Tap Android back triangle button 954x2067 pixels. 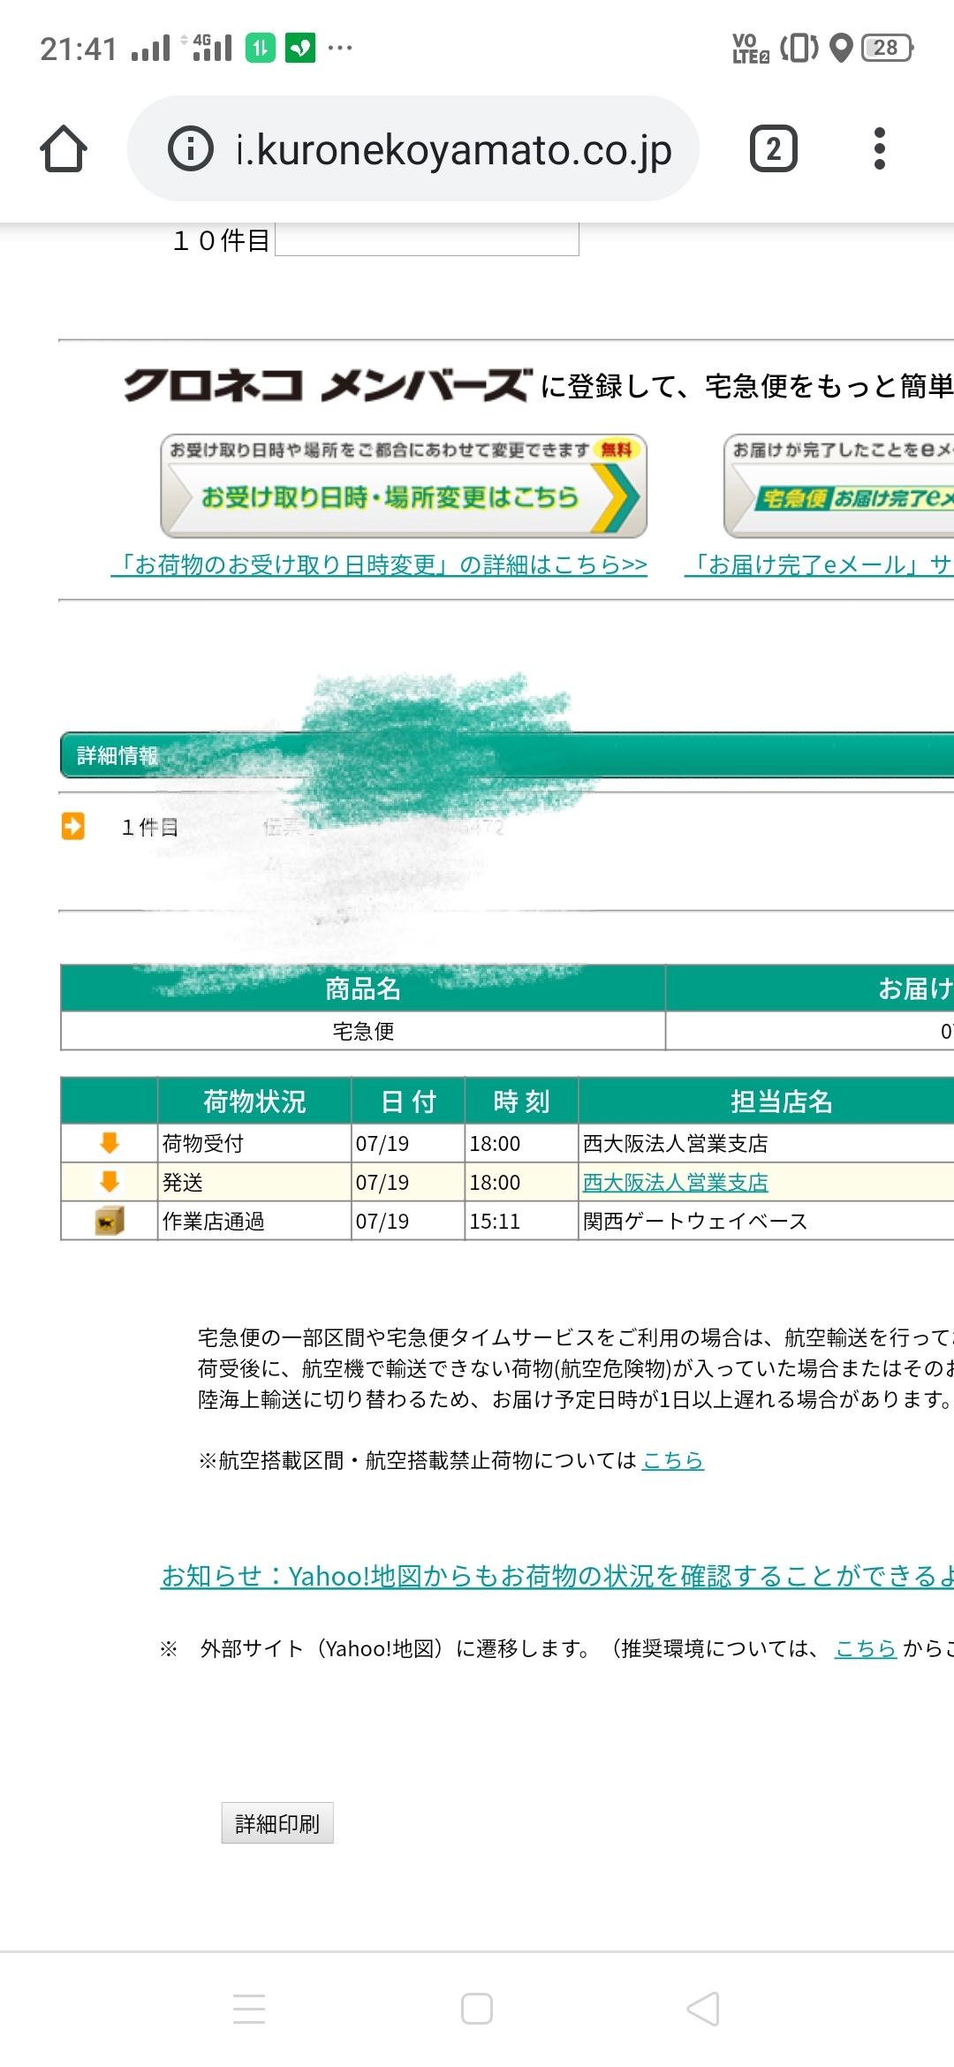704,2009
